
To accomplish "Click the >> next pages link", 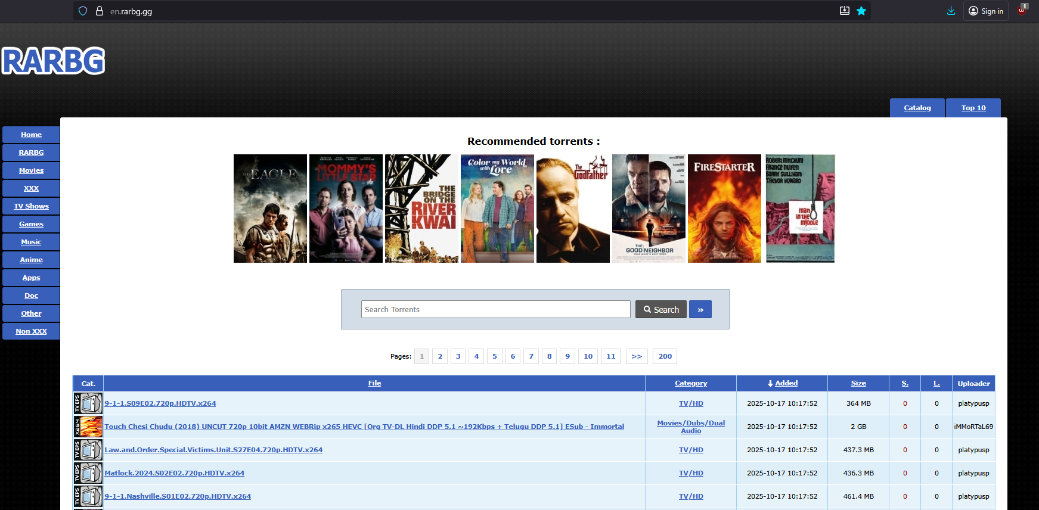I will tap(637, 356).
